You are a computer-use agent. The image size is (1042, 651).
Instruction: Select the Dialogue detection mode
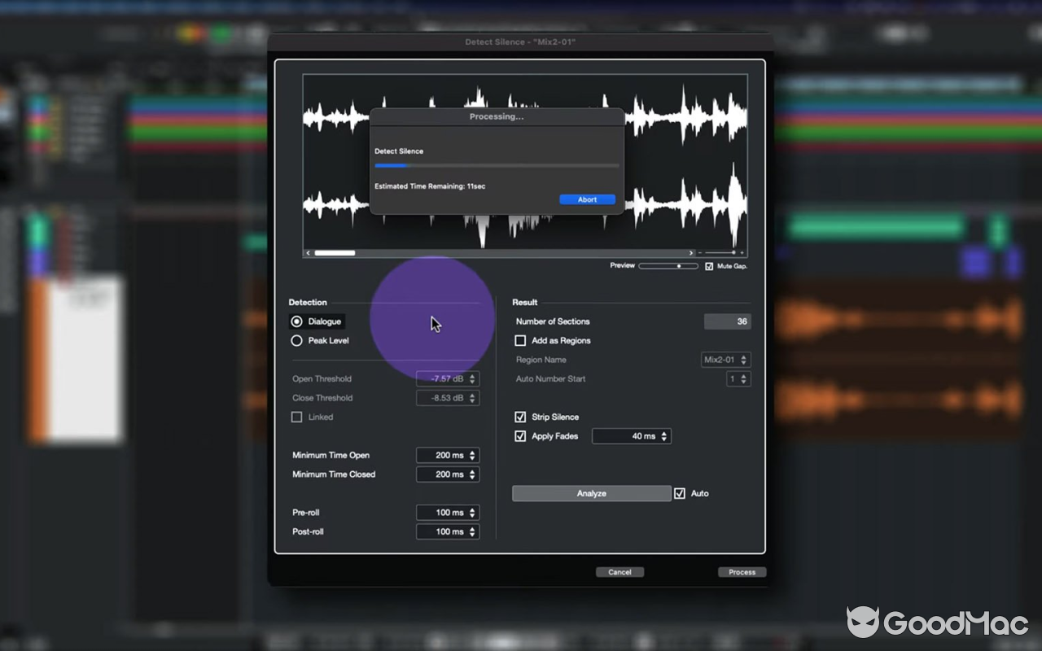pos(296,321)
